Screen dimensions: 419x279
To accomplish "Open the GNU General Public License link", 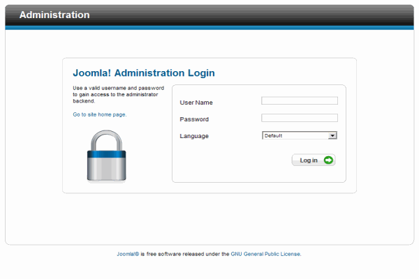I will (x=266, y=254).
